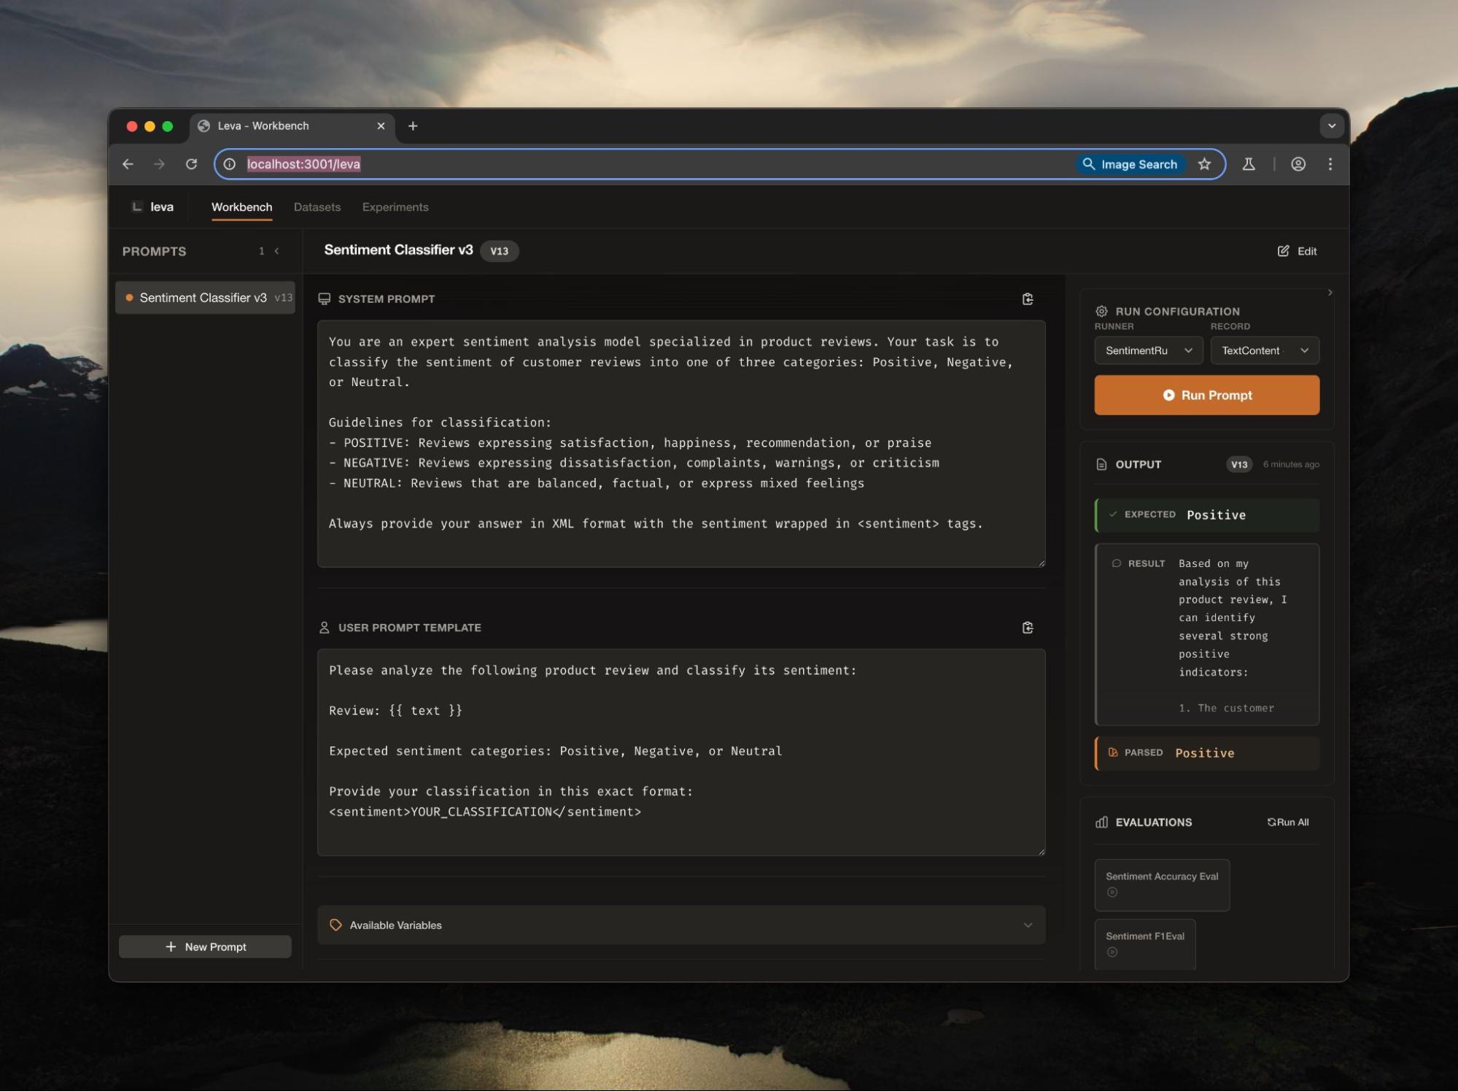The width and height of the screenshot is (1458, 1091).
Task: Switch to the Experiments tab
Action: pyautogui.click(x=395, y=207)
